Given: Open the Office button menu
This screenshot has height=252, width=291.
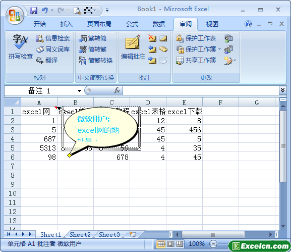Looking at the screenshot, I should pos(15,16).
